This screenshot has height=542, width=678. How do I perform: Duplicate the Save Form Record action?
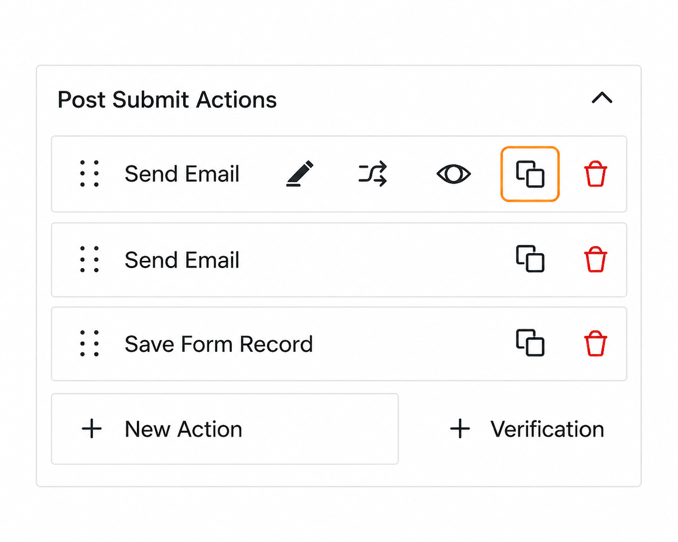[x=530, y=343]
